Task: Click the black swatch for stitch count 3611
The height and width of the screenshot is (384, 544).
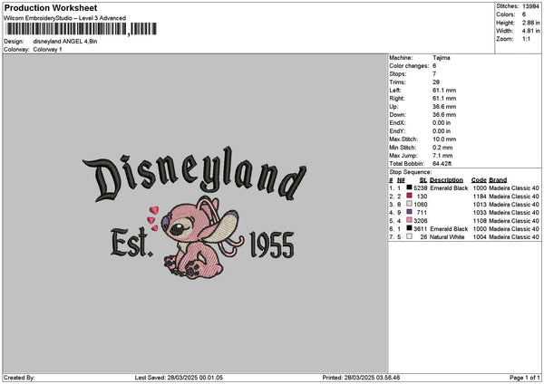Action: pyautogui.click(x=410, y=228)
